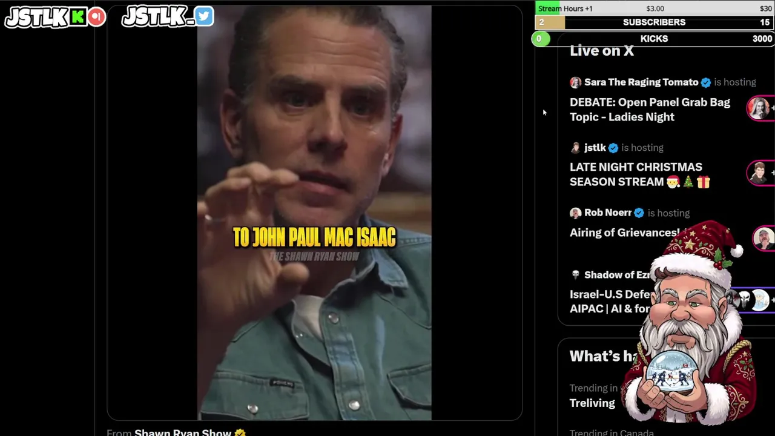
Task: Open the DEBATE: Open Panel Grab Bag space
Action: [650, 110]
